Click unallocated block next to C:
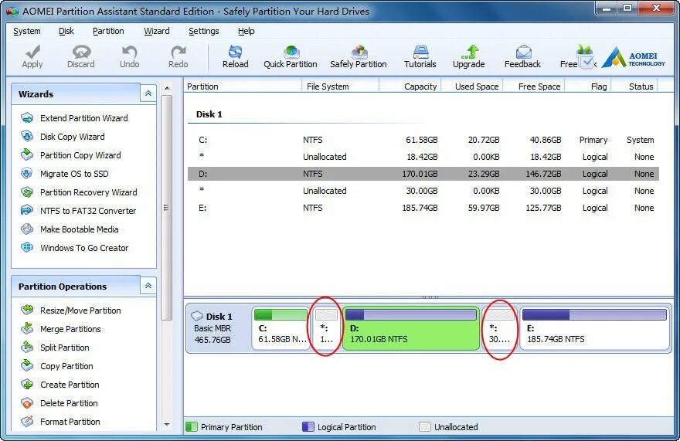 326,327
